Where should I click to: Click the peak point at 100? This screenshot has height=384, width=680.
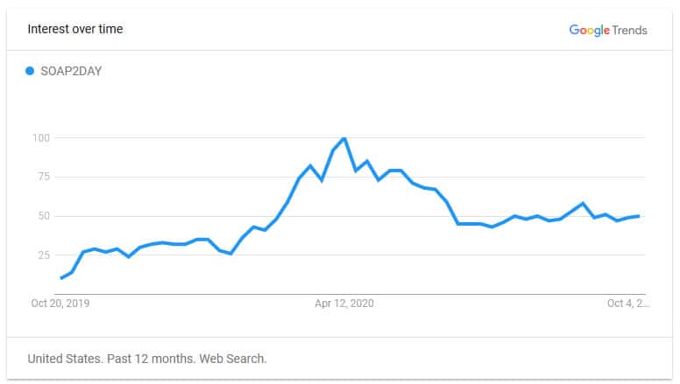pos(344,138)
